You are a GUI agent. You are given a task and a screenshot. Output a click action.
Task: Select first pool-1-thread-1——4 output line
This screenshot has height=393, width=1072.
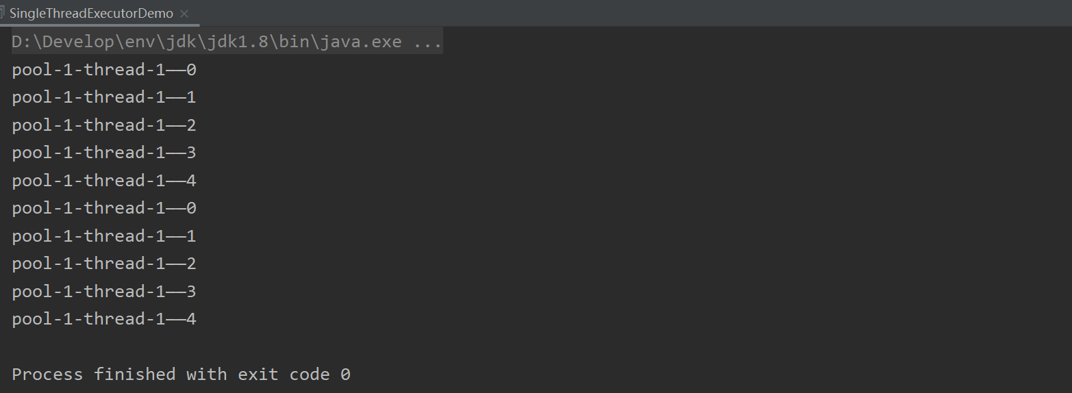(x=104, y=181)
